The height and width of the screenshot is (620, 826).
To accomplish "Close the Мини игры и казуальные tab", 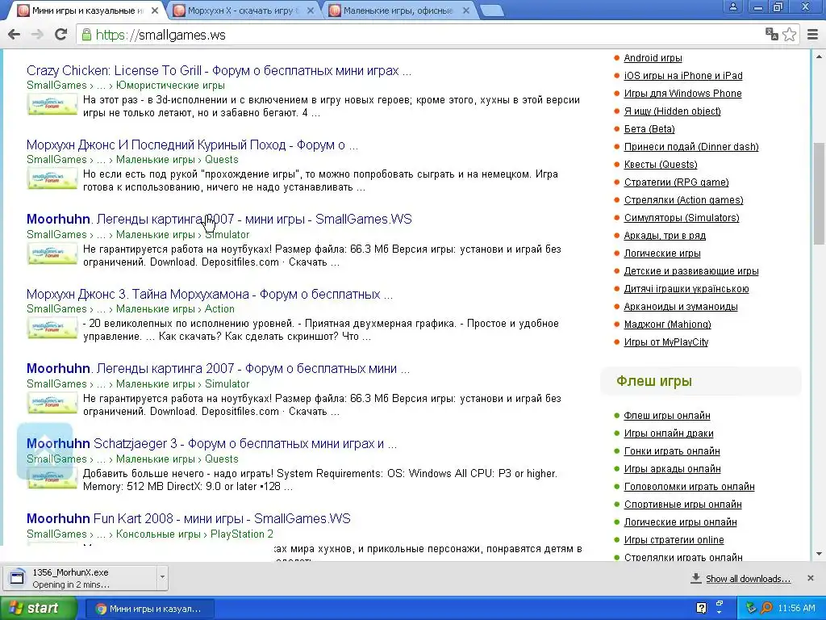I will point(155,10).
